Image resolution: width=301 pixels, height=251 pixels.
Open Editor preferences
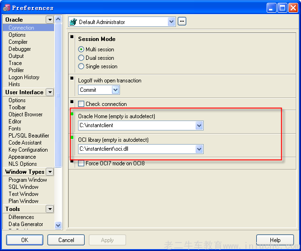pyautogui.click(x=15, y=121)
